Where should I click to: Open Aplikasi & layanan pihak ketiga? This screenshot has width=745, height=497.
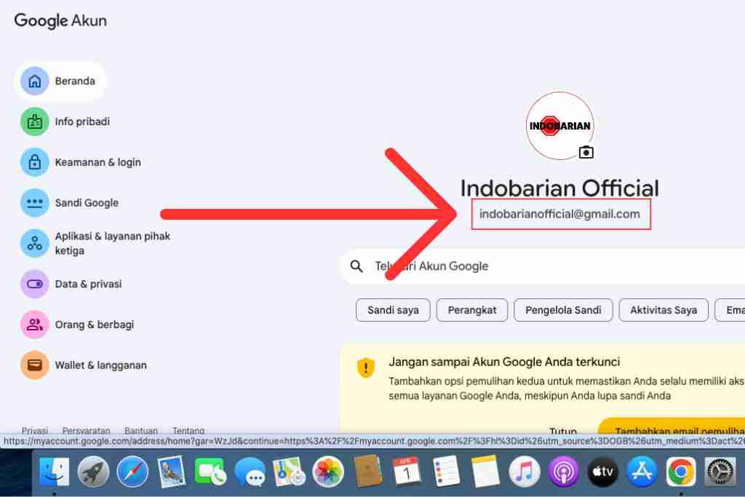coord(112,243)
